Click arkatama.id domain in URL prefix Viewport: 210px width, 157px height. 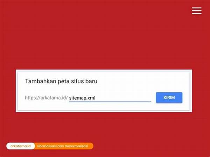[x=53, y=98]
